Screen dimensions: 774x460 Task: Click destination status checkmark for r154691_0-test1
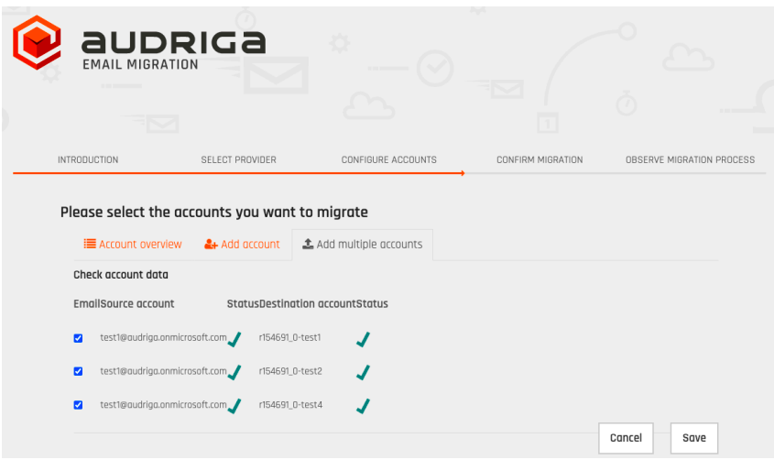coord(363,340)
